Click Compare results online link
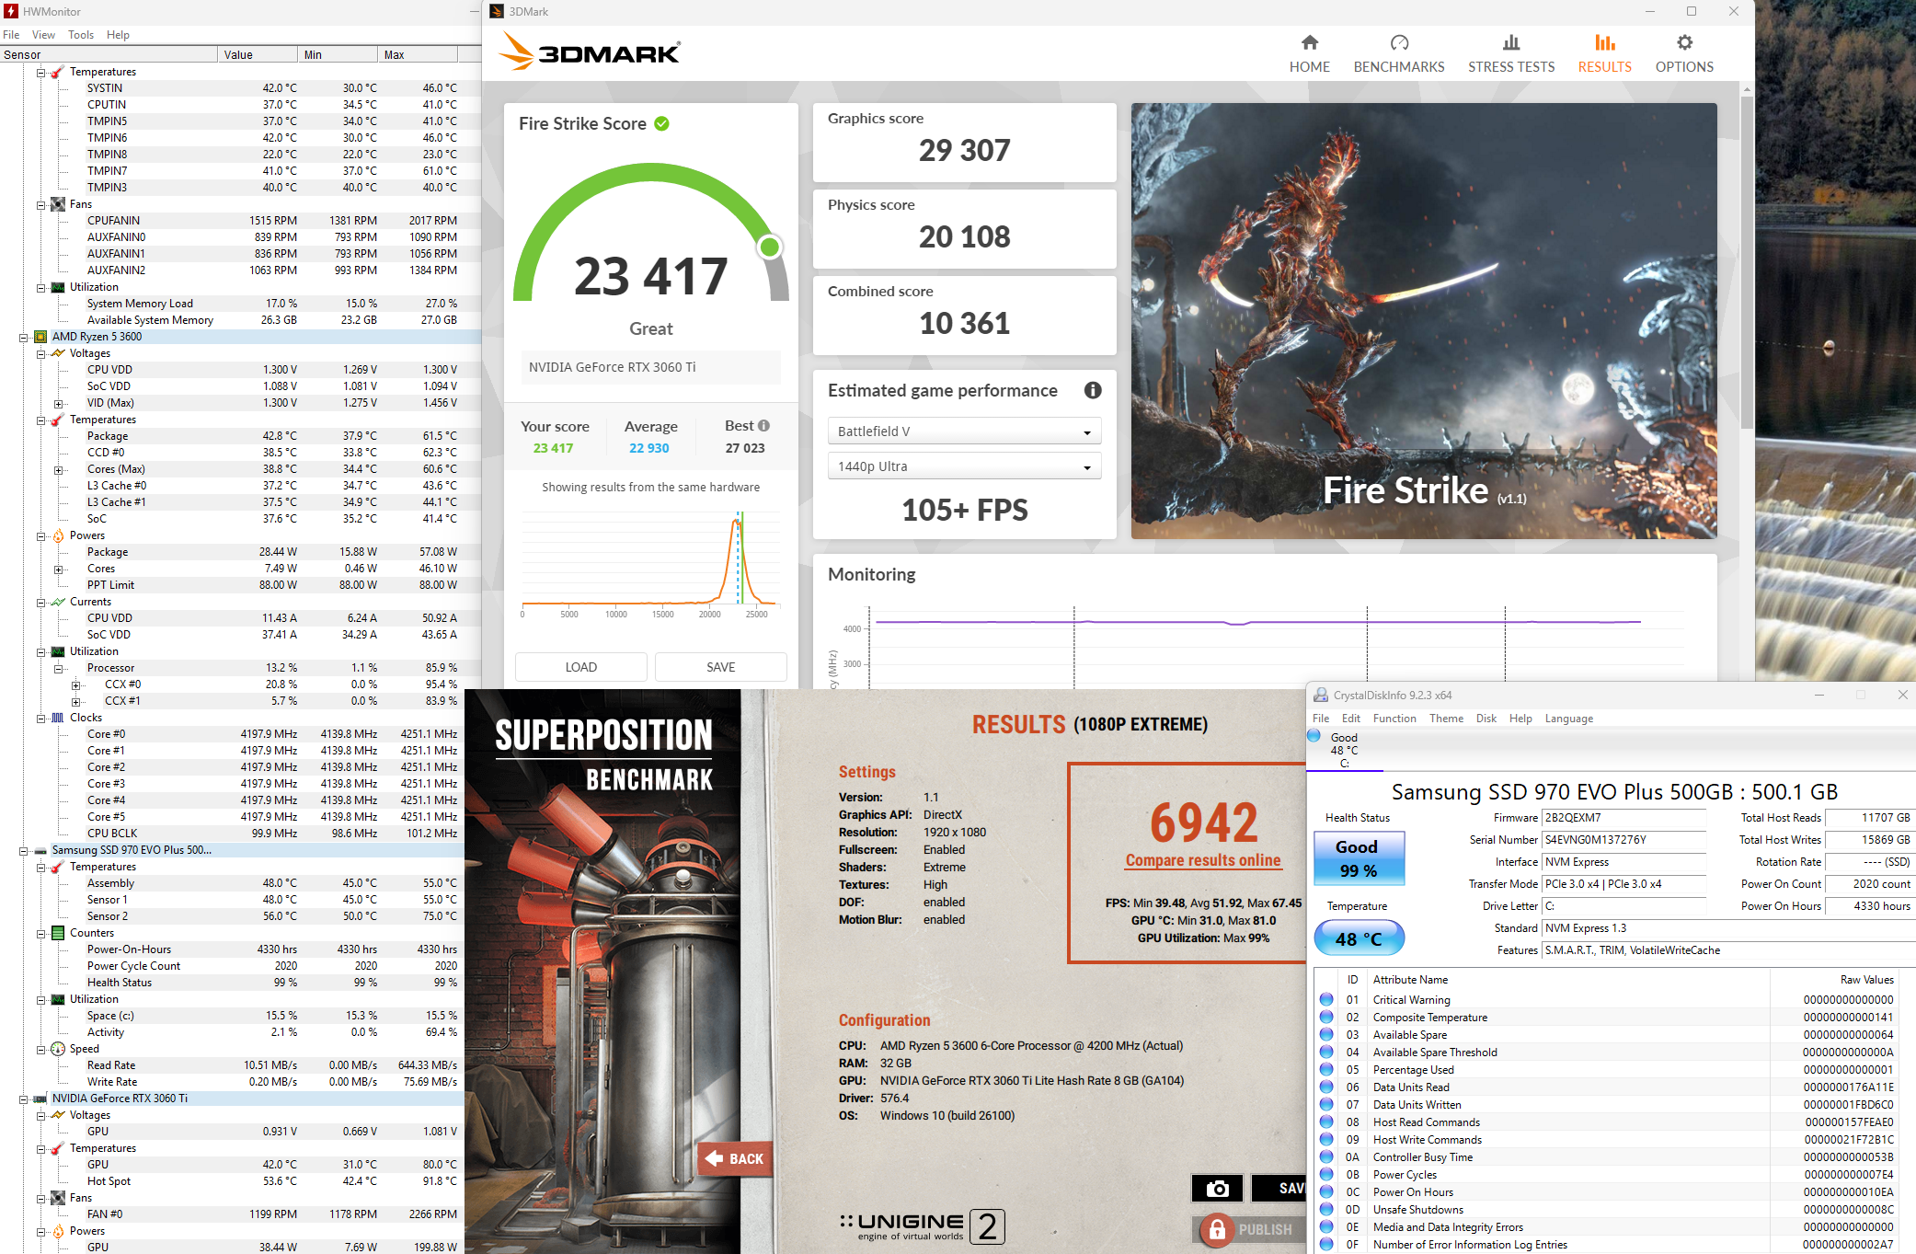The width and height of the screenshot is (1916, 1254). click(1203, 860)
